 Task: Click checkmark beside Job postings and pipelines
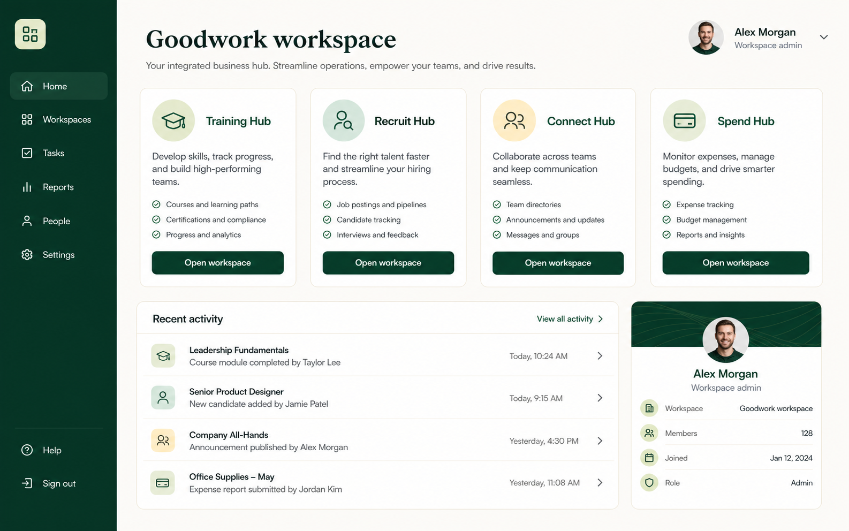point(327,204)
